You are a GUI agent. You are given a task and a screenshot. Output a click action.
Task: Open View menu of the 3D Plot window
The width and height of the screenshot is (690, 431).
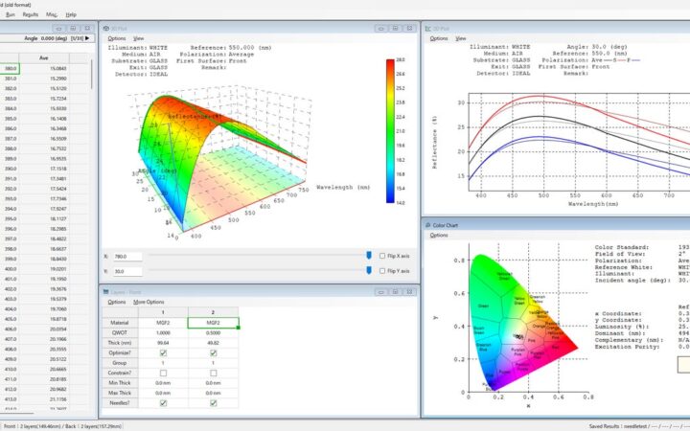click(x=139, y=38)
